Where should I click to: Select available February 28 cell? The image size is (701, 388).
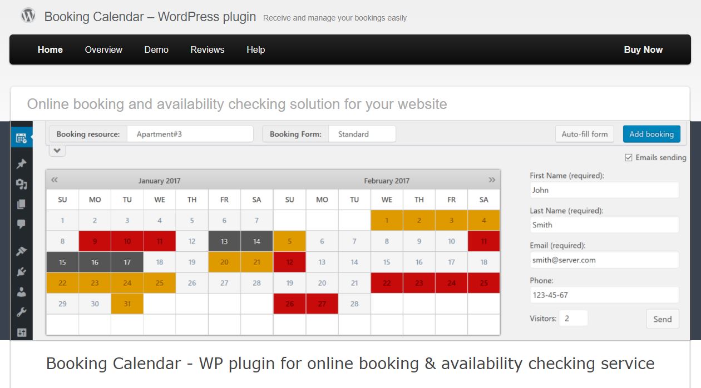click(354, 304)
